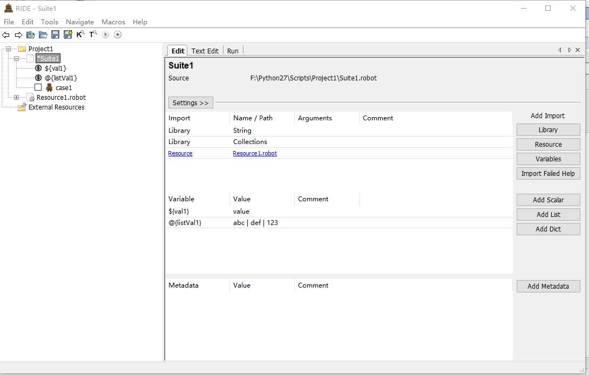The height and width of the screenshot is (375, 589).
Task: Click the Run tests play icon
Action: click(x=106, y=35)
